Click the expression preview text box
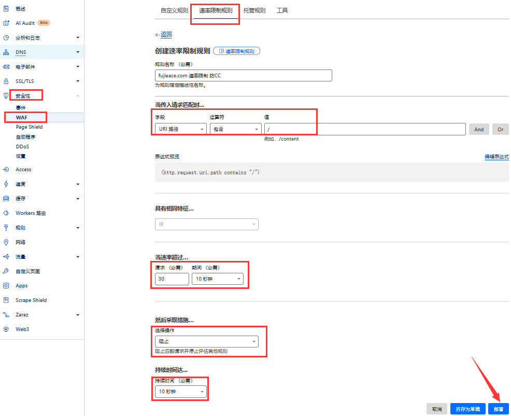511x416 pixels. (332, 172)
